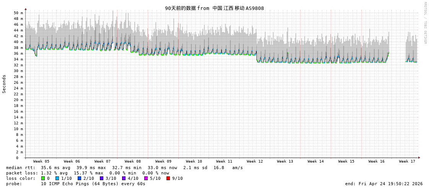Click the packet loss statistics line
Screen dimensions: 429x189
87,173
